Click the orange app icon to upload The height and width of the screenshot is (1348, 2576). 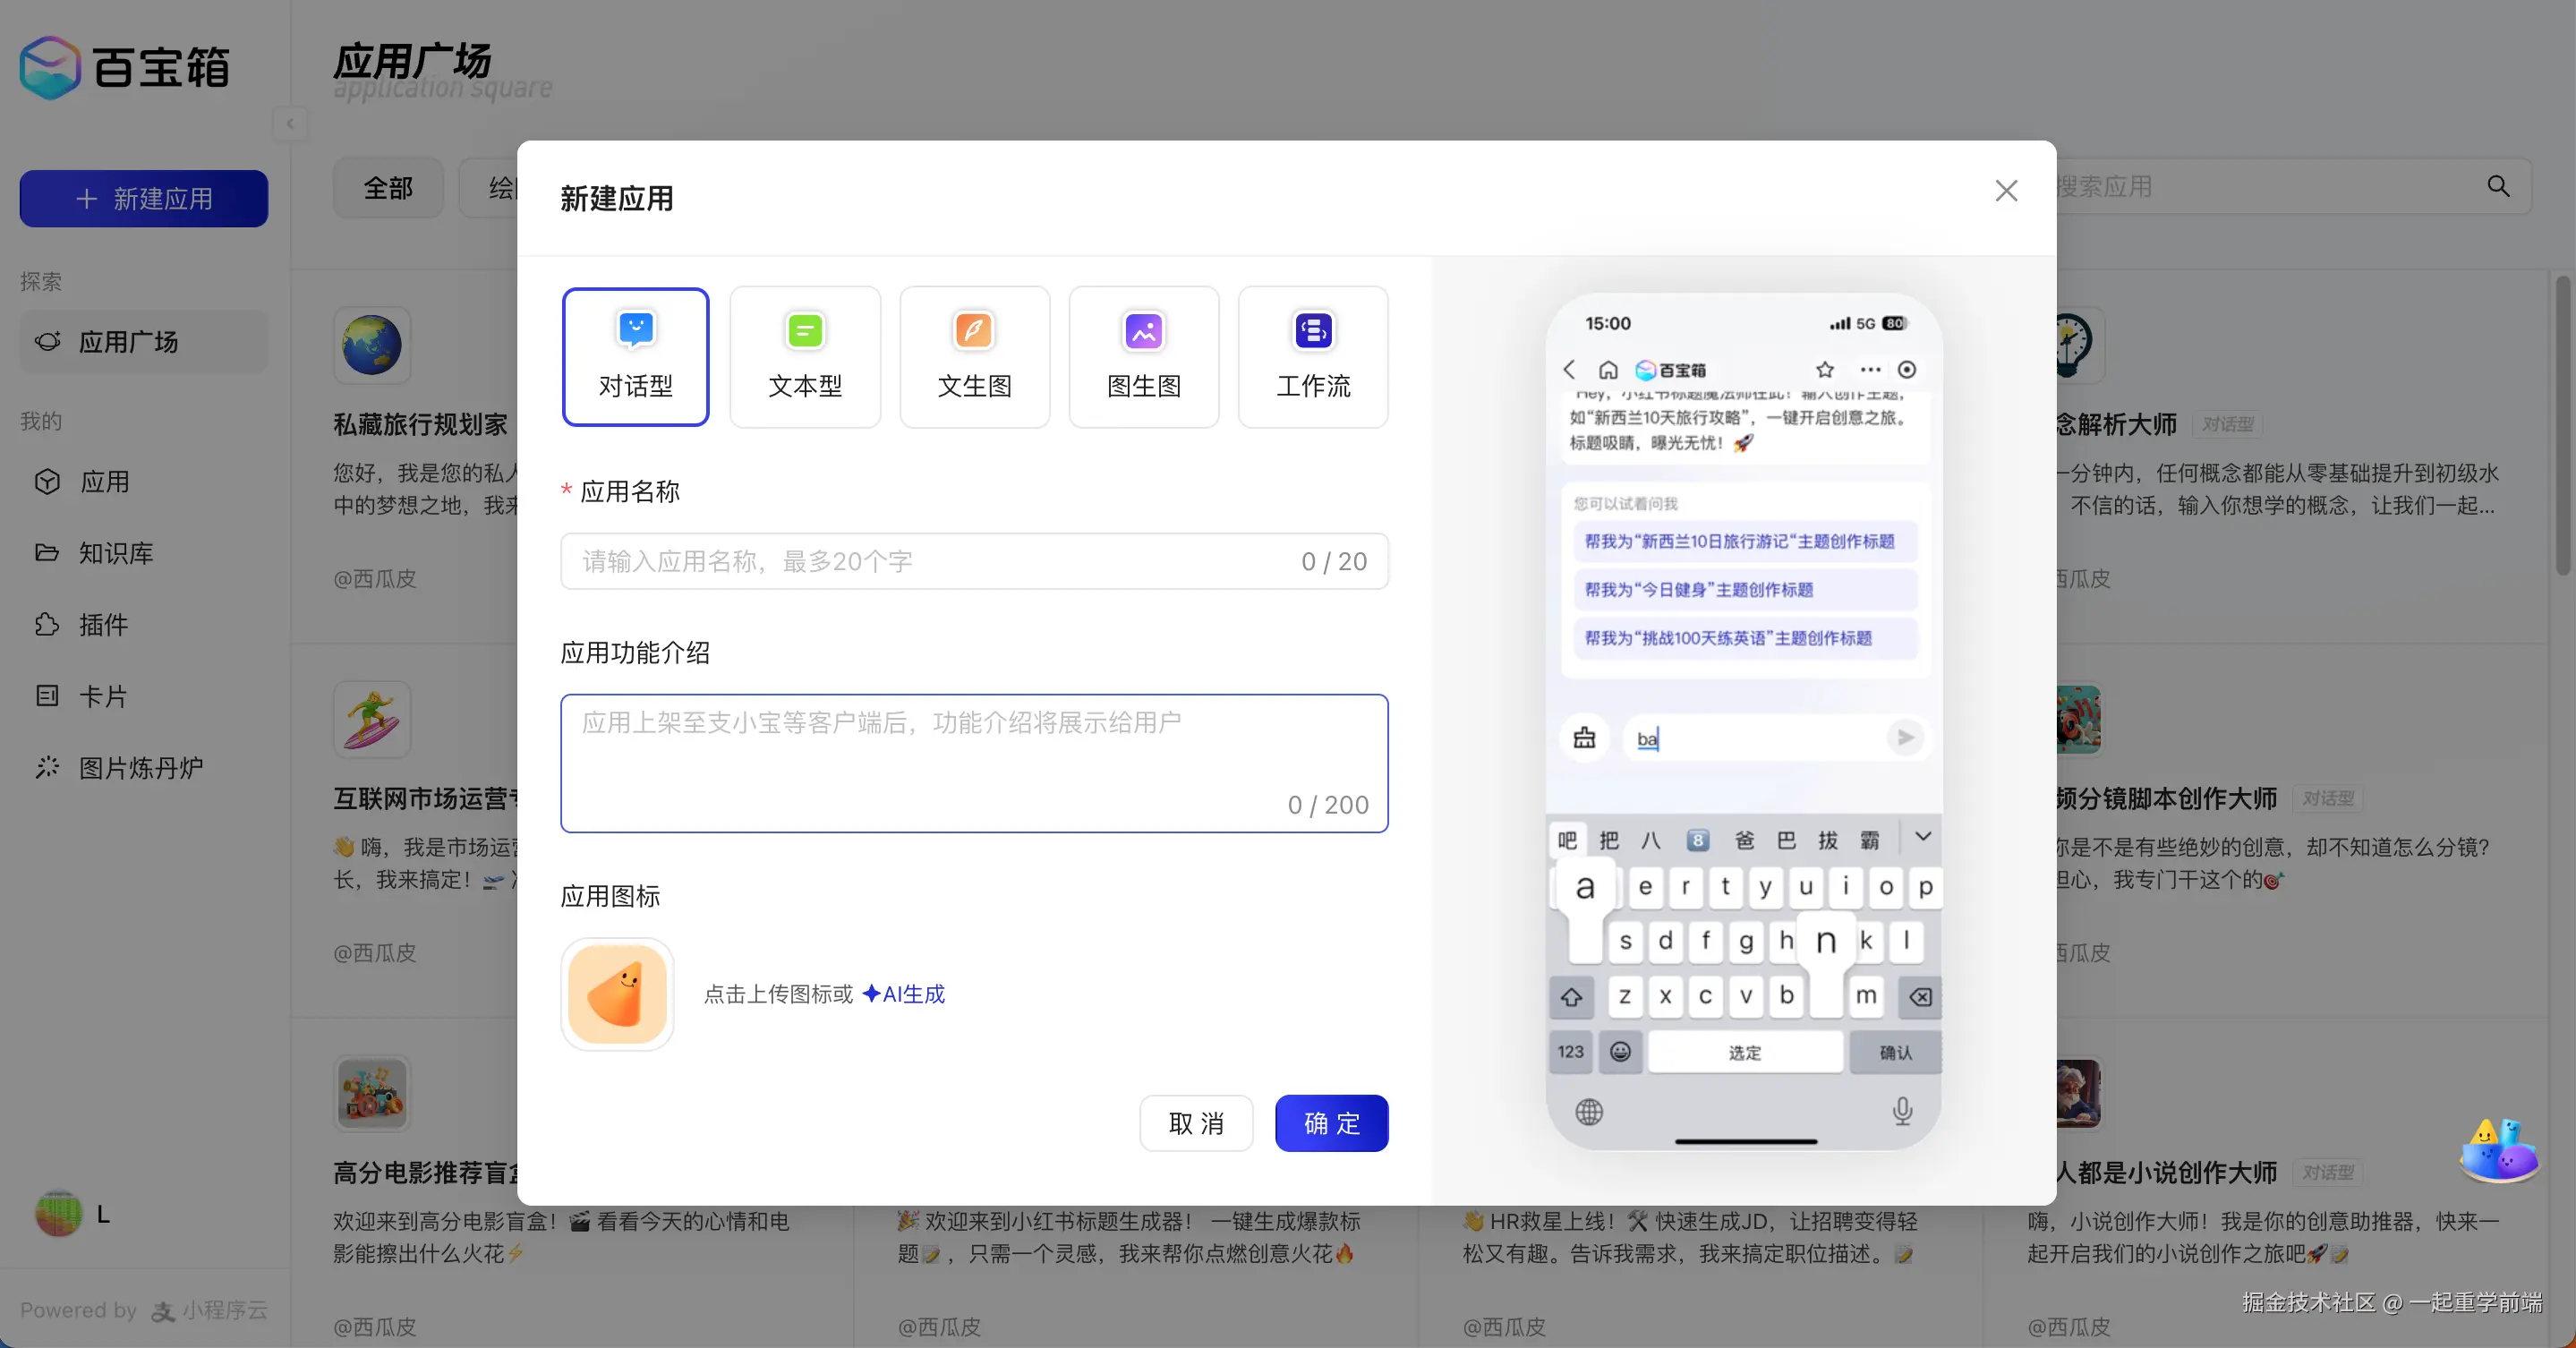[x=617, y=993]
